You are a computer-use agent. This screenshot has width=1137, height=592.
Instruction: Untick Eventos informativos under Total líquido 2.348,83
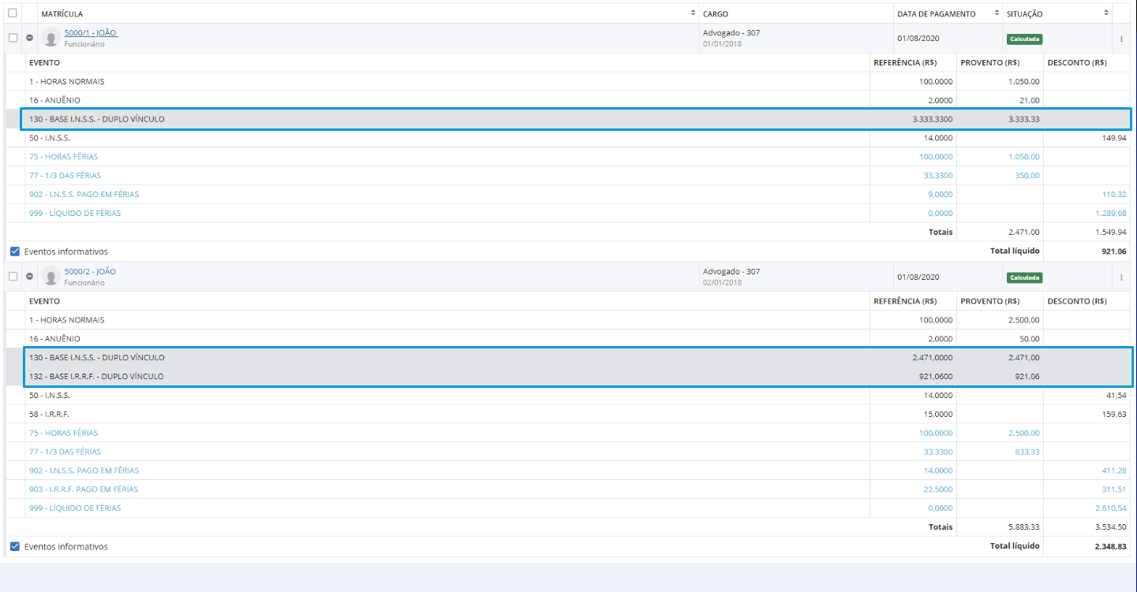click(x=15, y=546)
